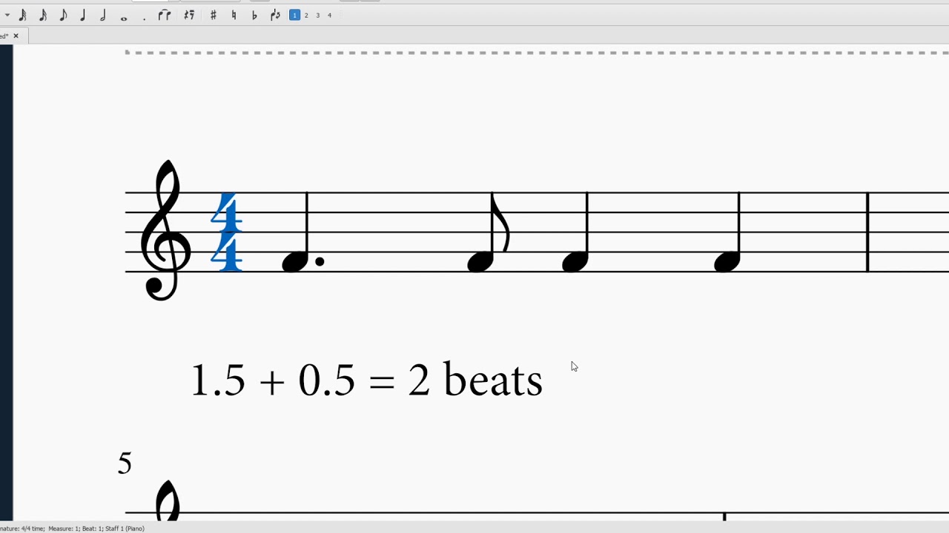Click the tie notes icon
Viewport: 949px width, 533px height.
click(165, 15)
